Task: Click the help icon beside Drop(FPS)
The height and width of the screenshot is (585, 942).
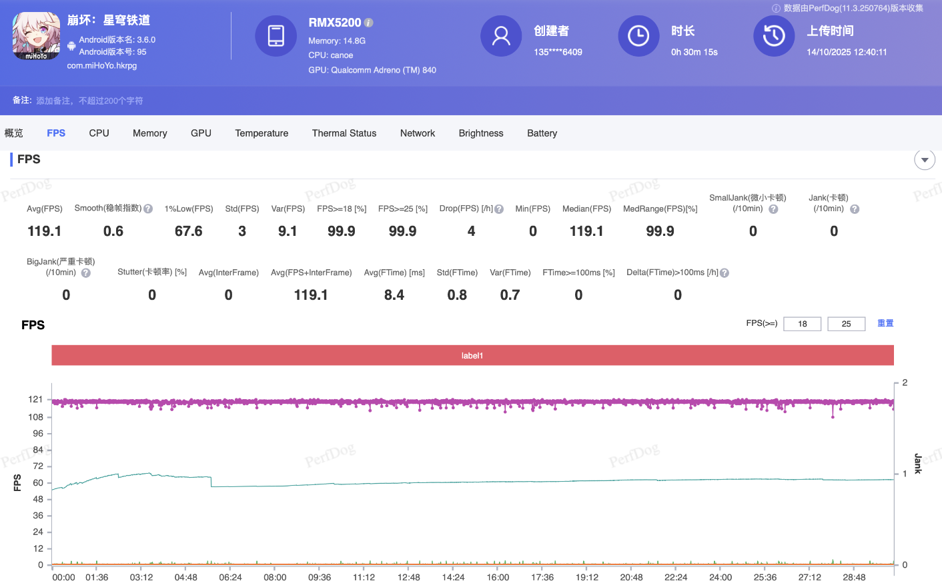Action: [x=499, y=209]
